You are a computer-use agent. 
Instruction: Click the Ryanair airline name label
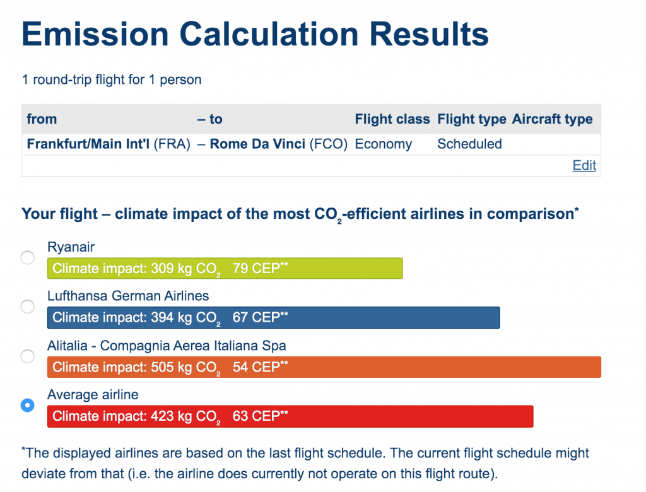coord(71,247)
